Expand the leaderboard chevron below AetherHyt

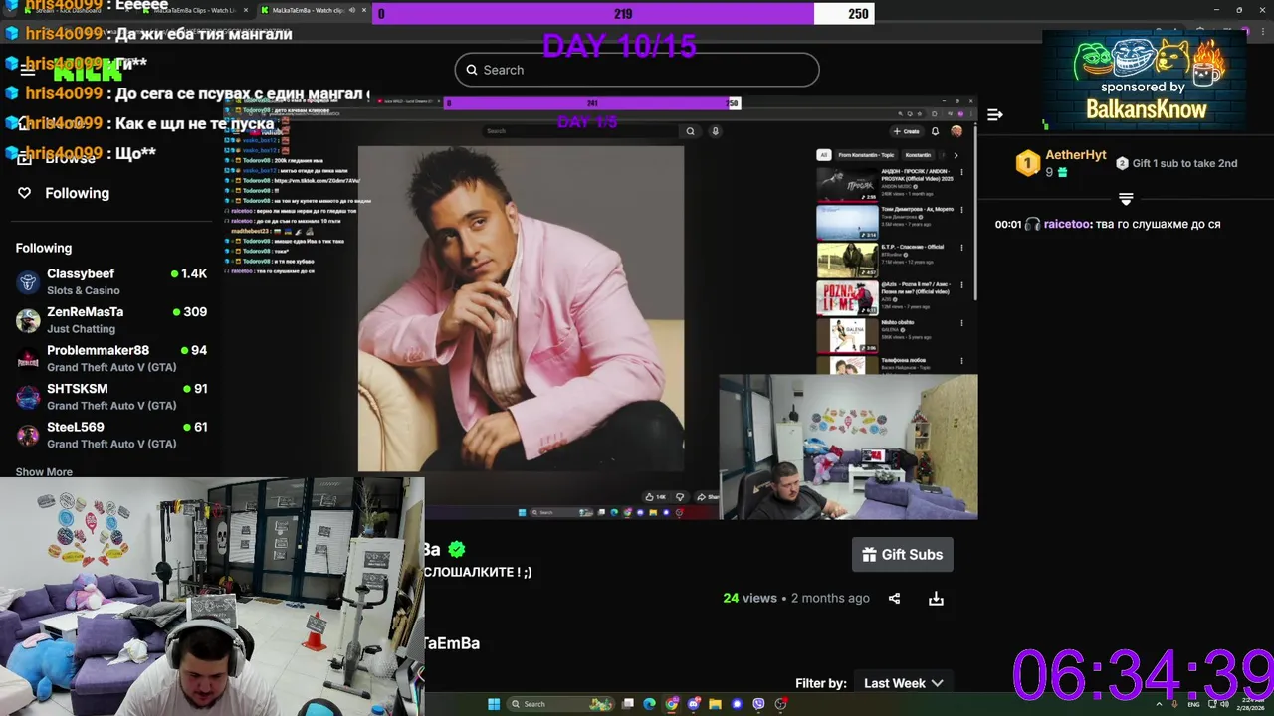(x=1126, y=200)
